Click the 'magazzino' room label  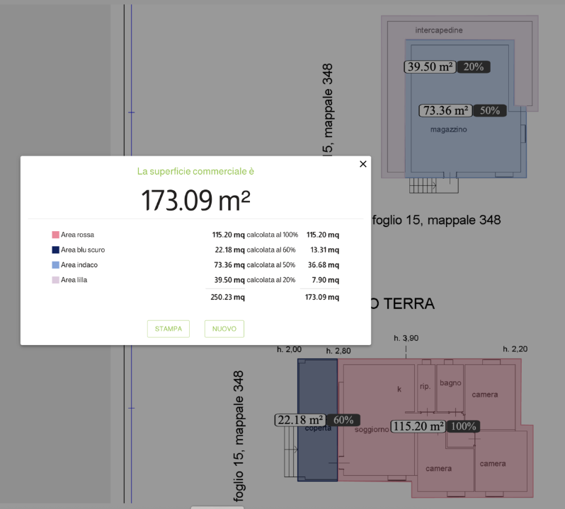click(449, 129)
